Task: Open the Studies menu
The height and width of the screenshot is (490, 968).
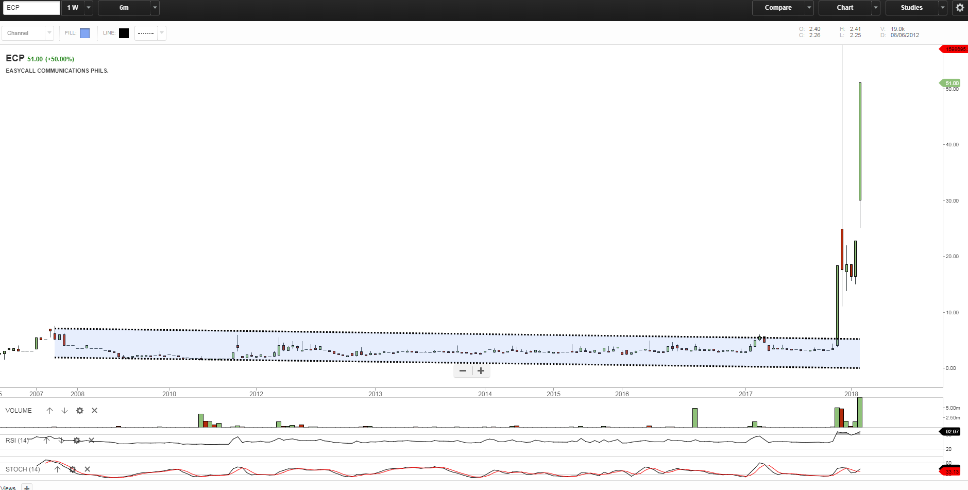Action: (911, 8)
